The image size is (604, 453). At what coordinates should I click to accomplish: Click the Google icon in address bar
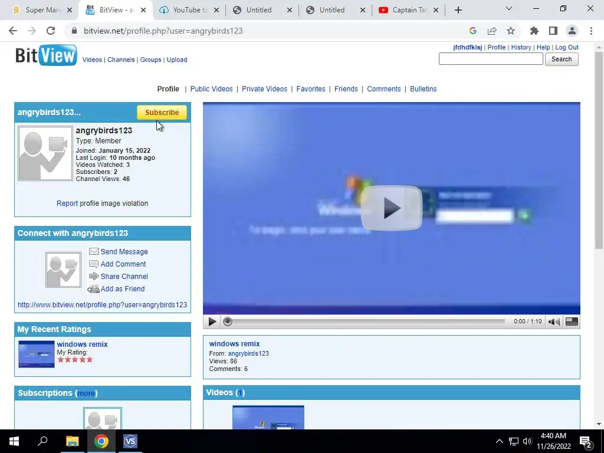coord(473,31)
